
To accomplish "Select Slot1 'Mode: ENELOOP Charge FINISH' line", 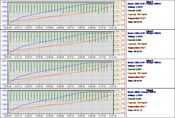I will point(144,4).
